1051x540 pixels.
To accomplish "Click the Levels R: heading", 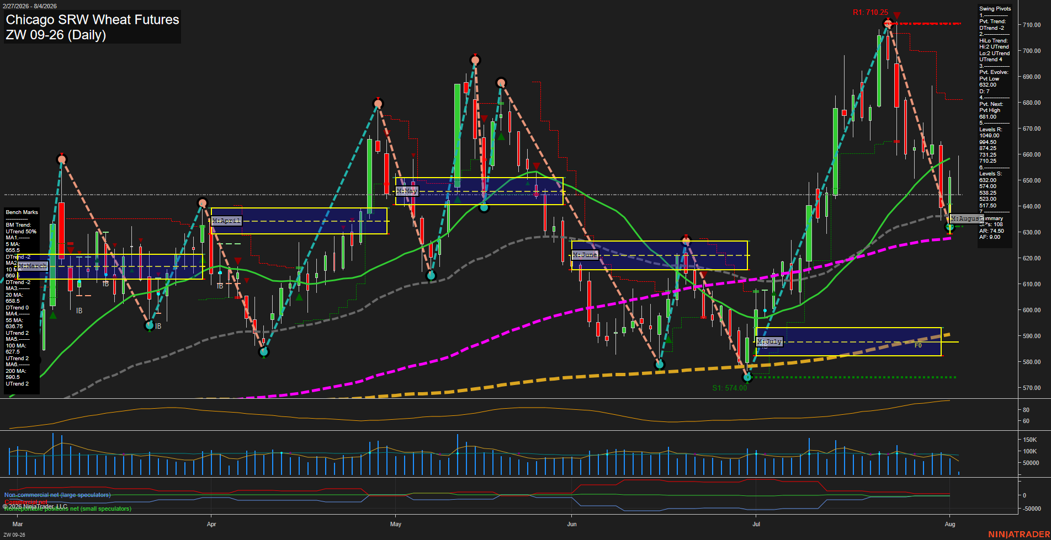I will 990,130.
